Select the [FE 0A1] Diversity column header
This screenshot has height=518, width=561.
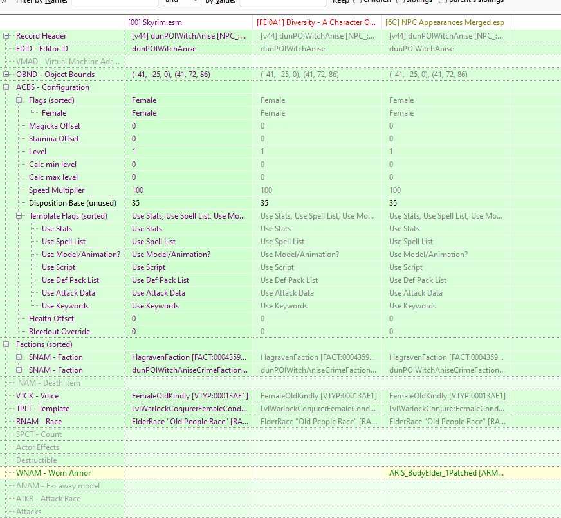pyautogui.click(x=317, y=22)
